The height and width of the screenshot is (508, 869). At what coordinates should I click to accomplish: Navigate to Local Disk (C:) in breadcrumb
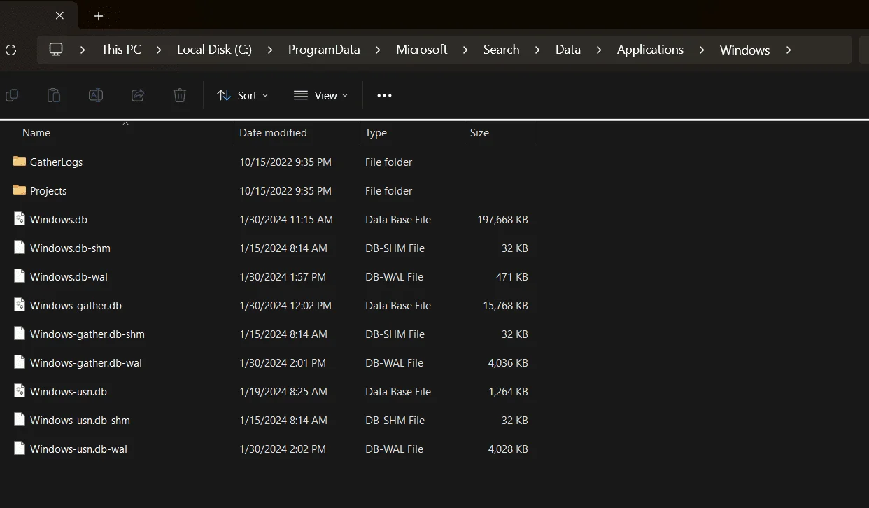click(214, 50)
